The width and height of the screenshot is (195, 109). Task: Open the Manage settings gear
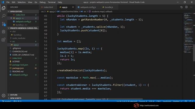[3, 95]
